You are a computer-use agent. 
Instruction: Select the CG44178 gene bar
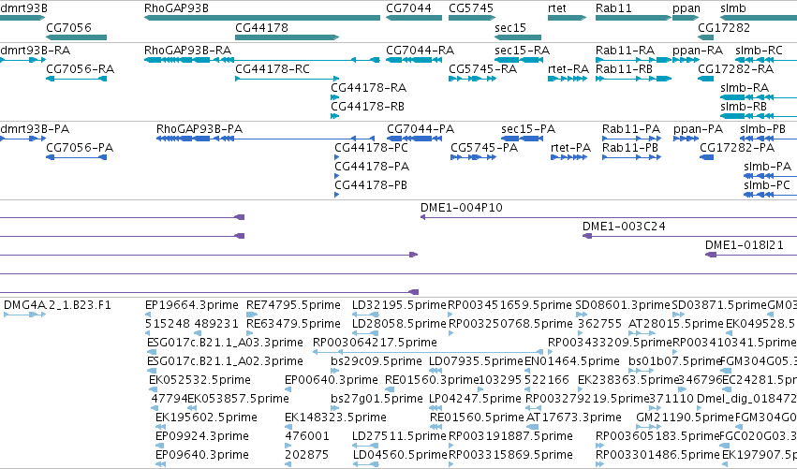pyautogui.click(x=288, y=37)
